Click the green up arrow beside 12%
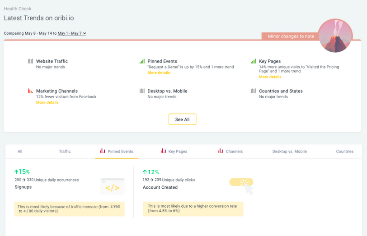This screenshot has height=236, width=367. coord(145,172)
